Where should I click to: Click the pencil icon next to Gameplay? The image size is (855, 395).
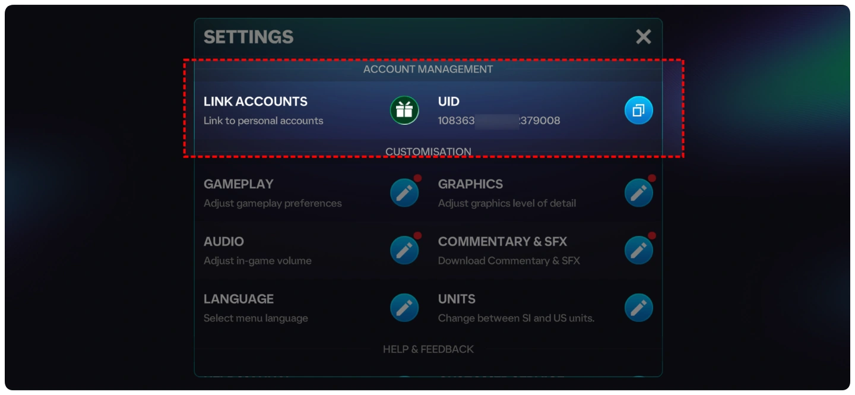tap(404, 193)
